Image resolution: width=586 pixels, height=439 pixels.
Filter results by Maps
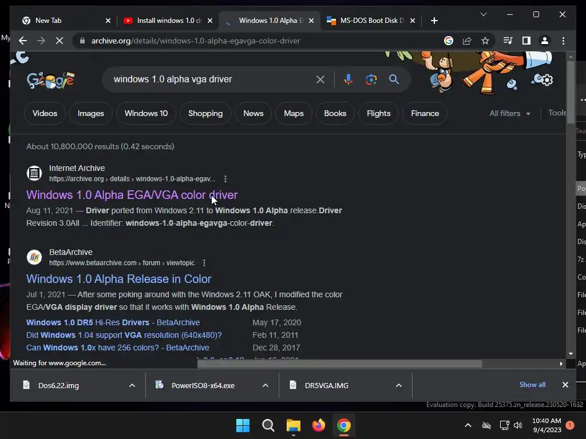click(x=294, y=114)
